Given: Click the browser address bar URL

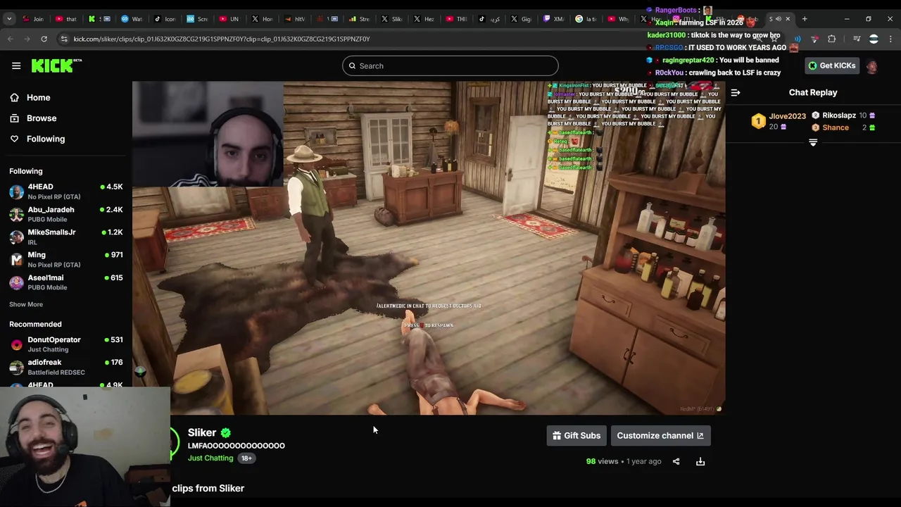Looking at the screenshot, I should (222, 39).
